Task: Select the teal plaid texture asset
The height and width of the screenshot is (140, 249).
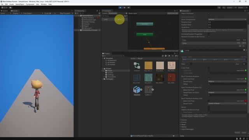Action: [149, 78]
